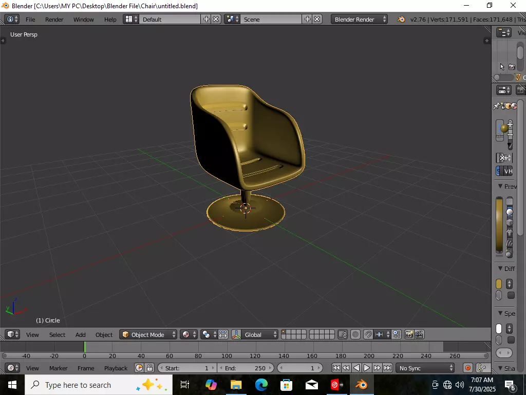
Task: Add a new screen layout
Action: pos(206,19)
